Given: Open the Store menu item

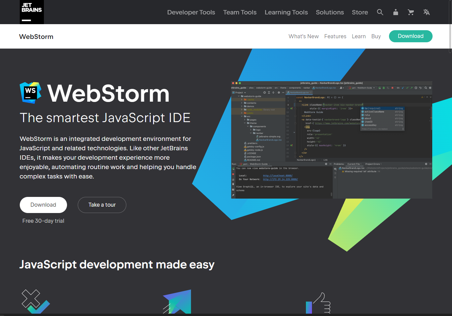Looking at the screenshot, I should tap(360, 12).
